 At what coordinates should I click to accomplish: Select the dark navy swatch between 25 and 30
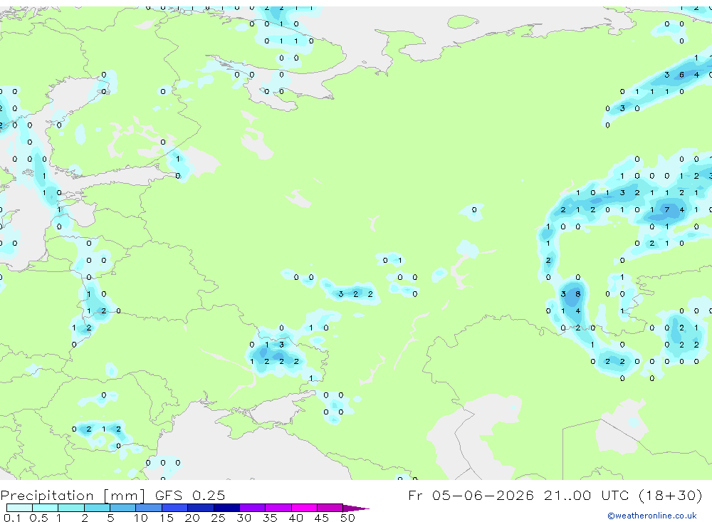pos(226,508)
